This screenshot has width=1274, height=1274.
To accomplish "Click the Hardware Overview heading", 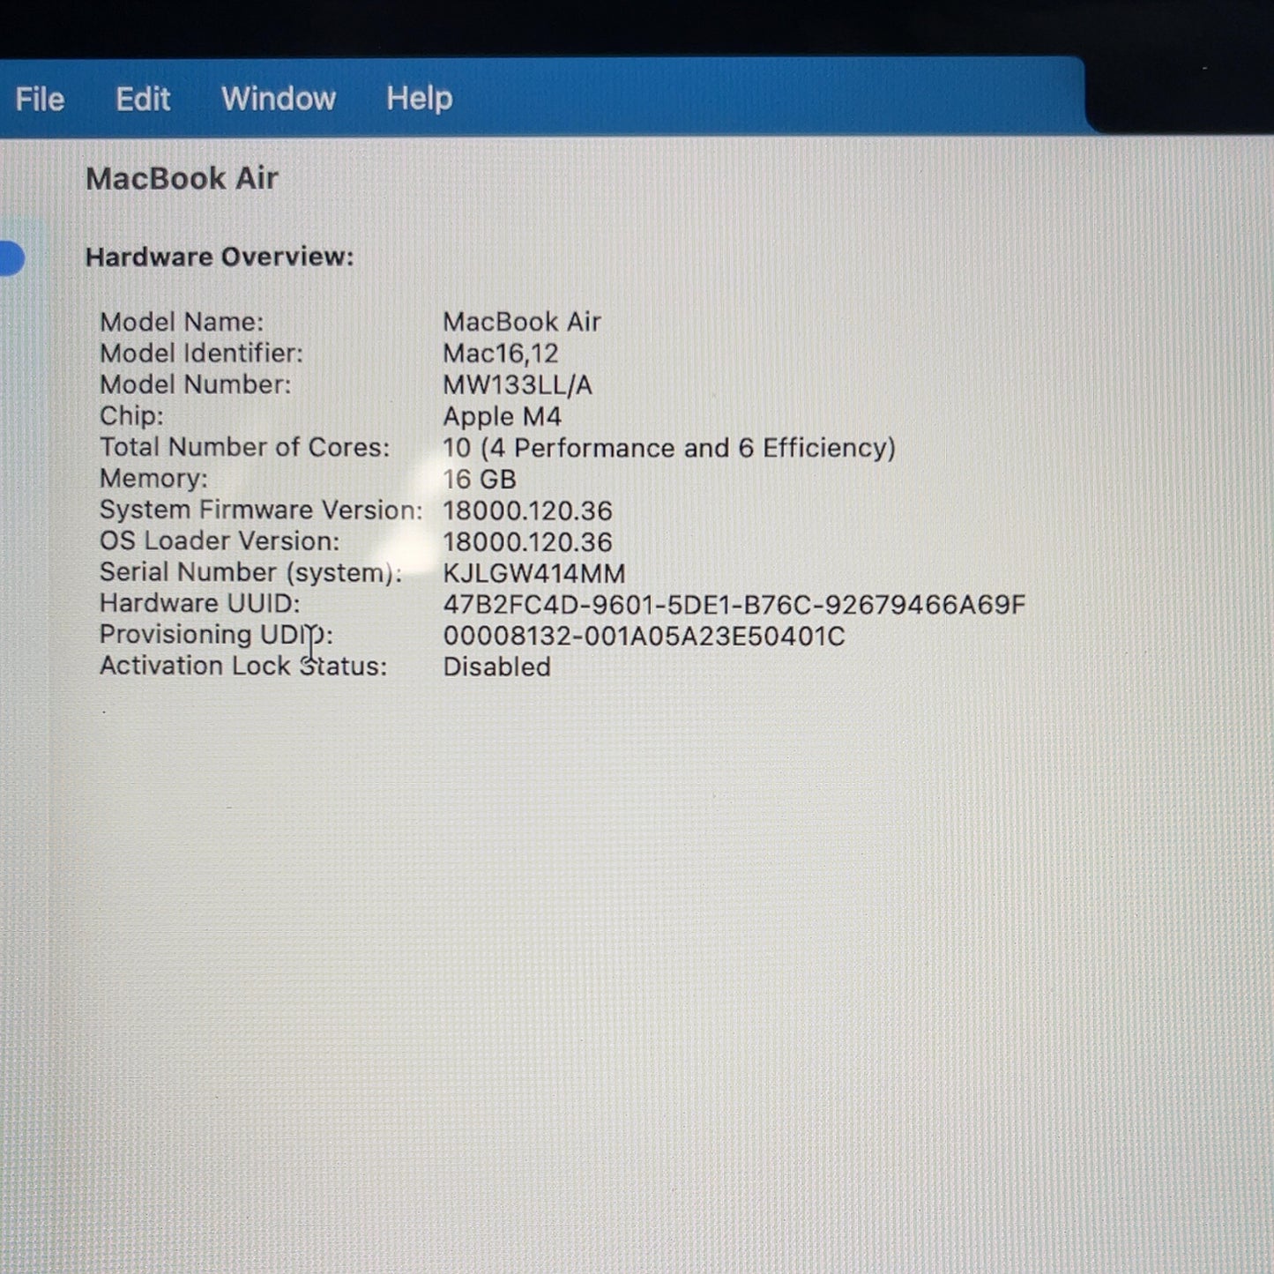I will coord(220,257).
